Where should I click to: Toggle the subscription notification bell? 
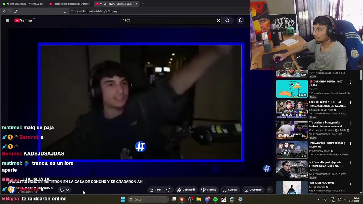pyautogui.click(x=62, y=190)
